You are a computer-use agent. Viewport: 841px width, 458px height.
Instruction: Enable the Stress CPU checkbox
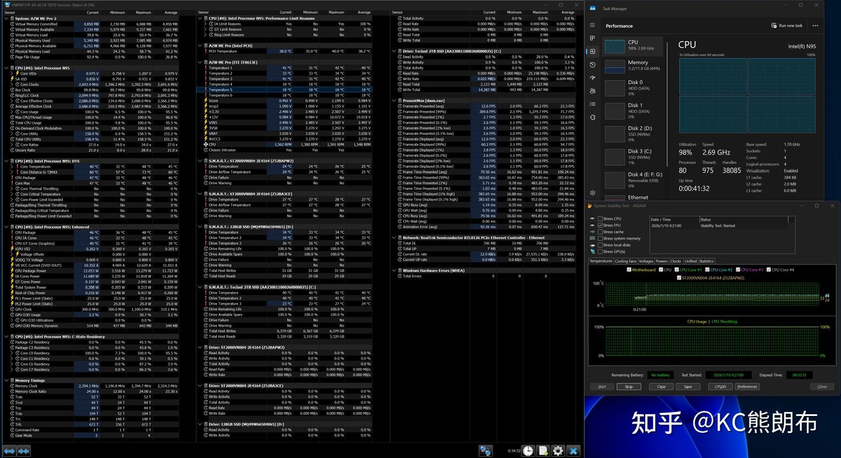tap(600, 219)
